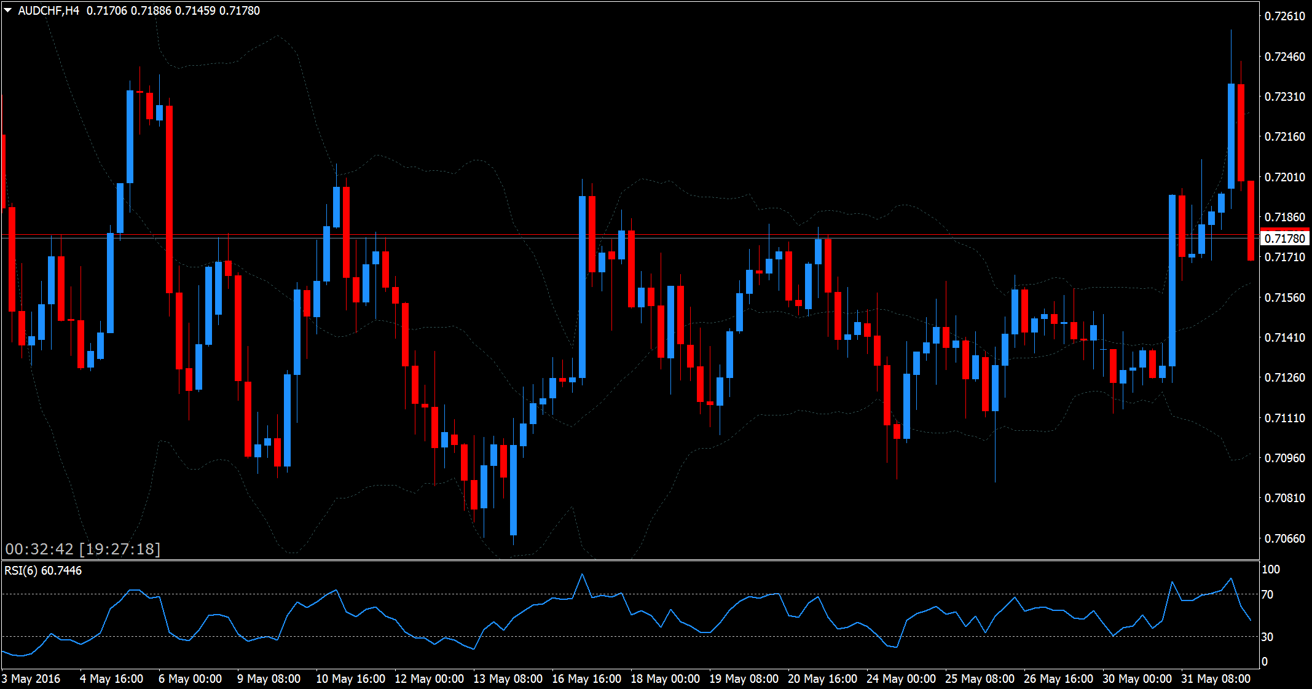Image resolution: width=1312 pixels, height=689 pixels.
Task: Click the 12 May 00:00 time label
Action: coord(429,679)
